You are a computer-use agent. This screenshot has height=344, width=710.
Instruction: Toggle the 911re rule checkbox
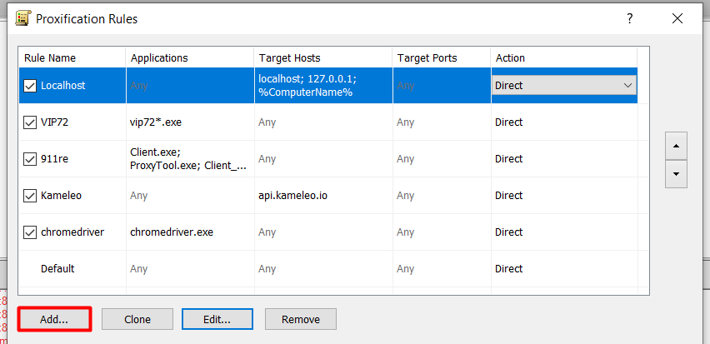[x=31, y=159]
